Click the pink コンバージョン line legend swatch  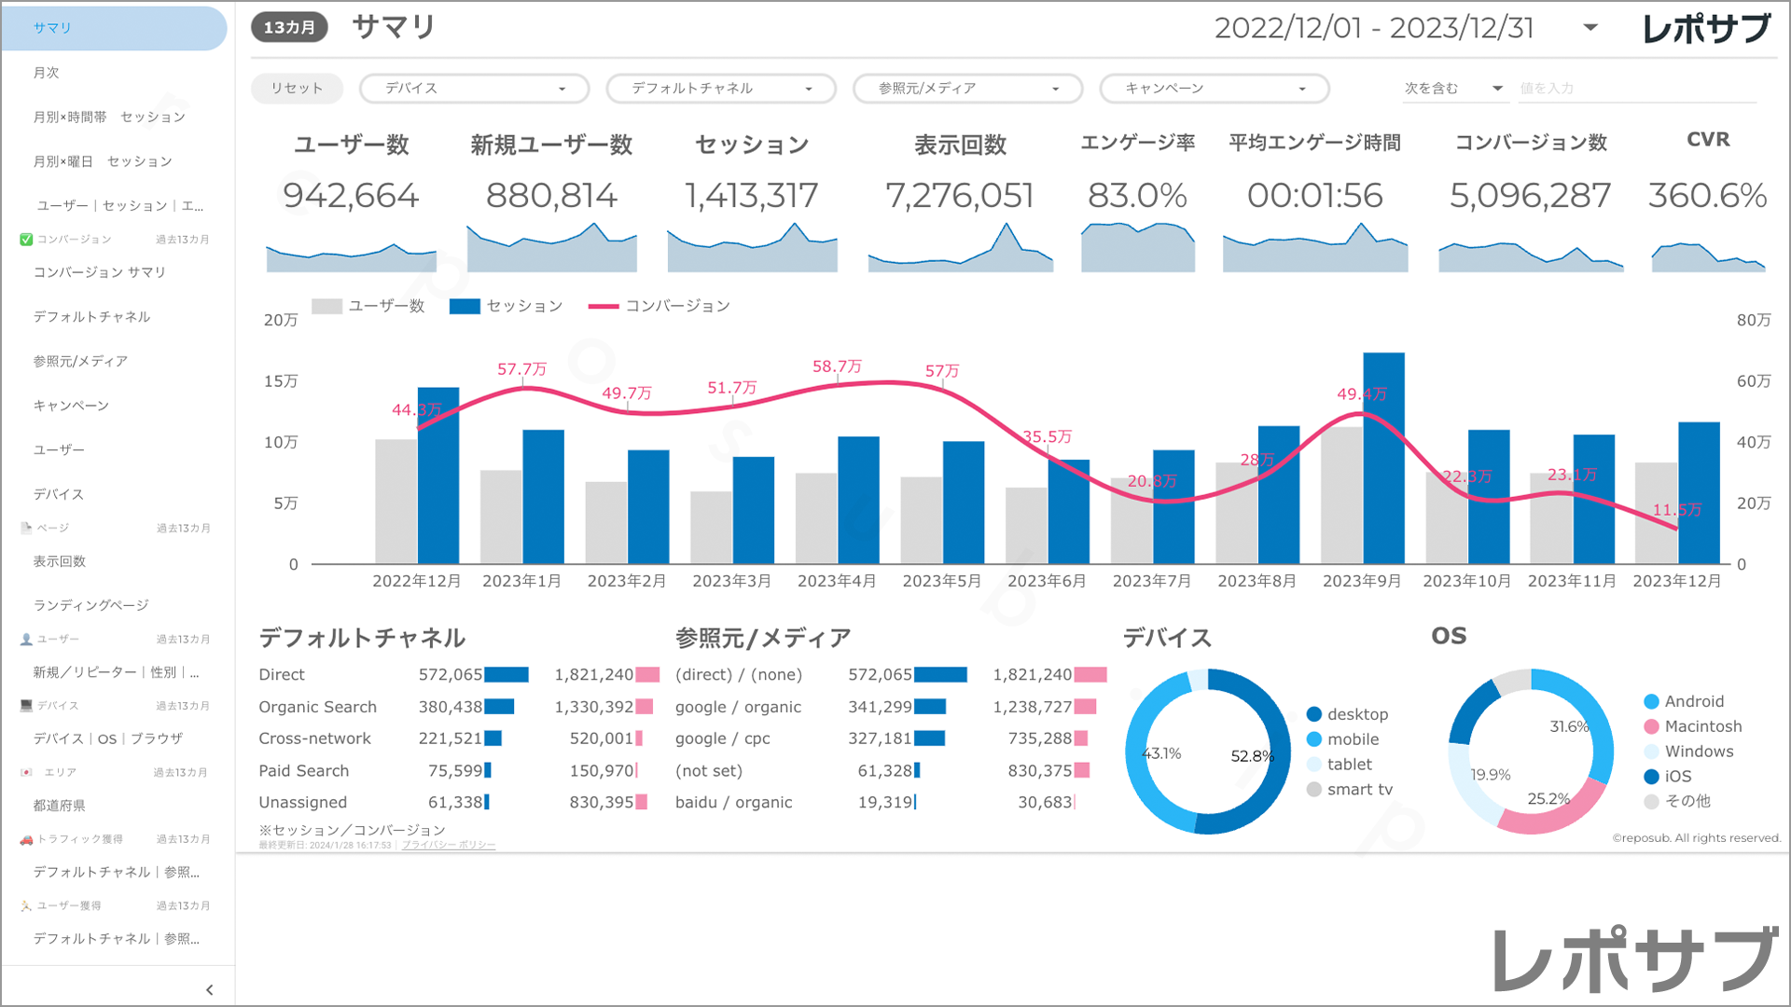[x=604, y=306]
